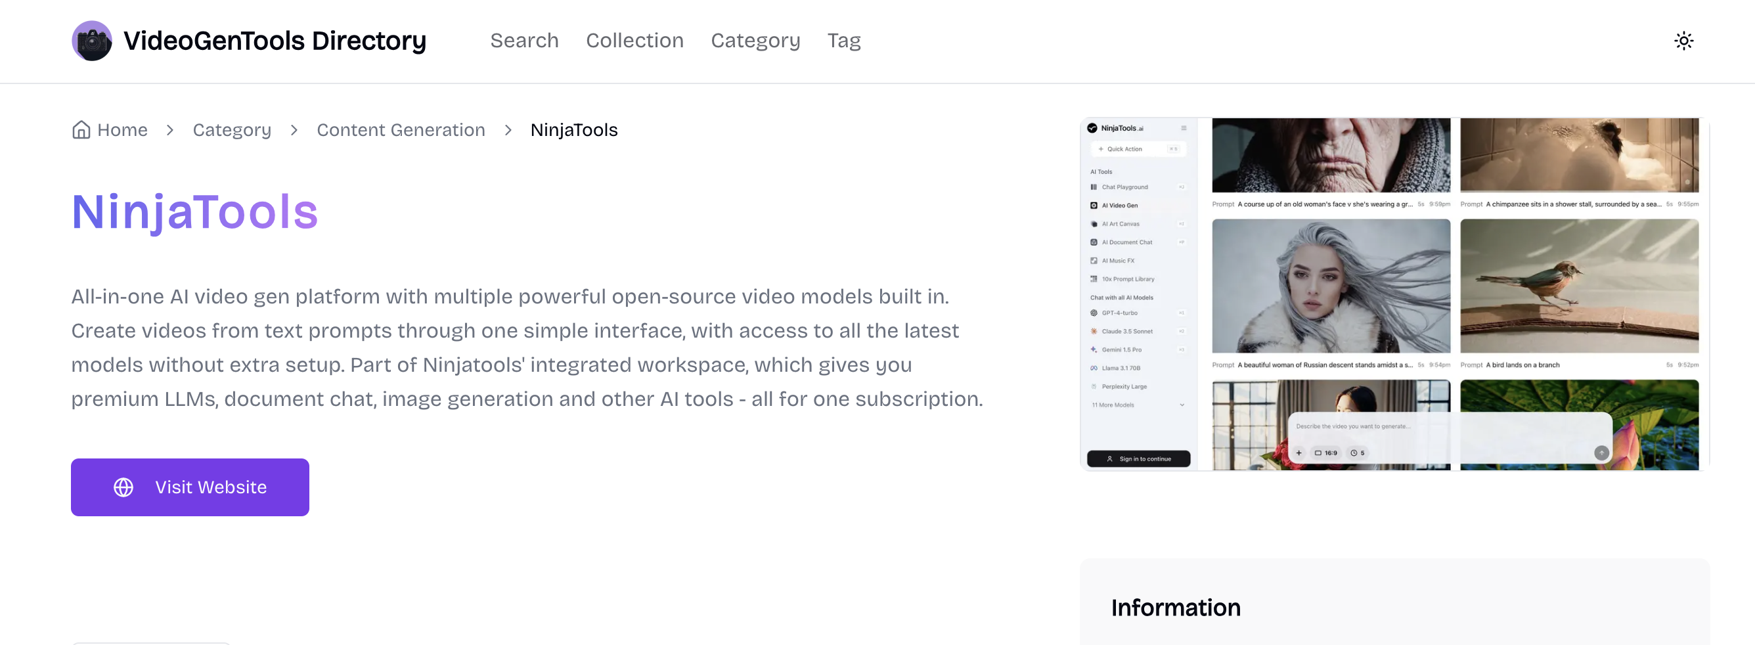Viewport: 1755px width, 645px height.
Task: Go to Category breadcrumb link
Action: 232,130
